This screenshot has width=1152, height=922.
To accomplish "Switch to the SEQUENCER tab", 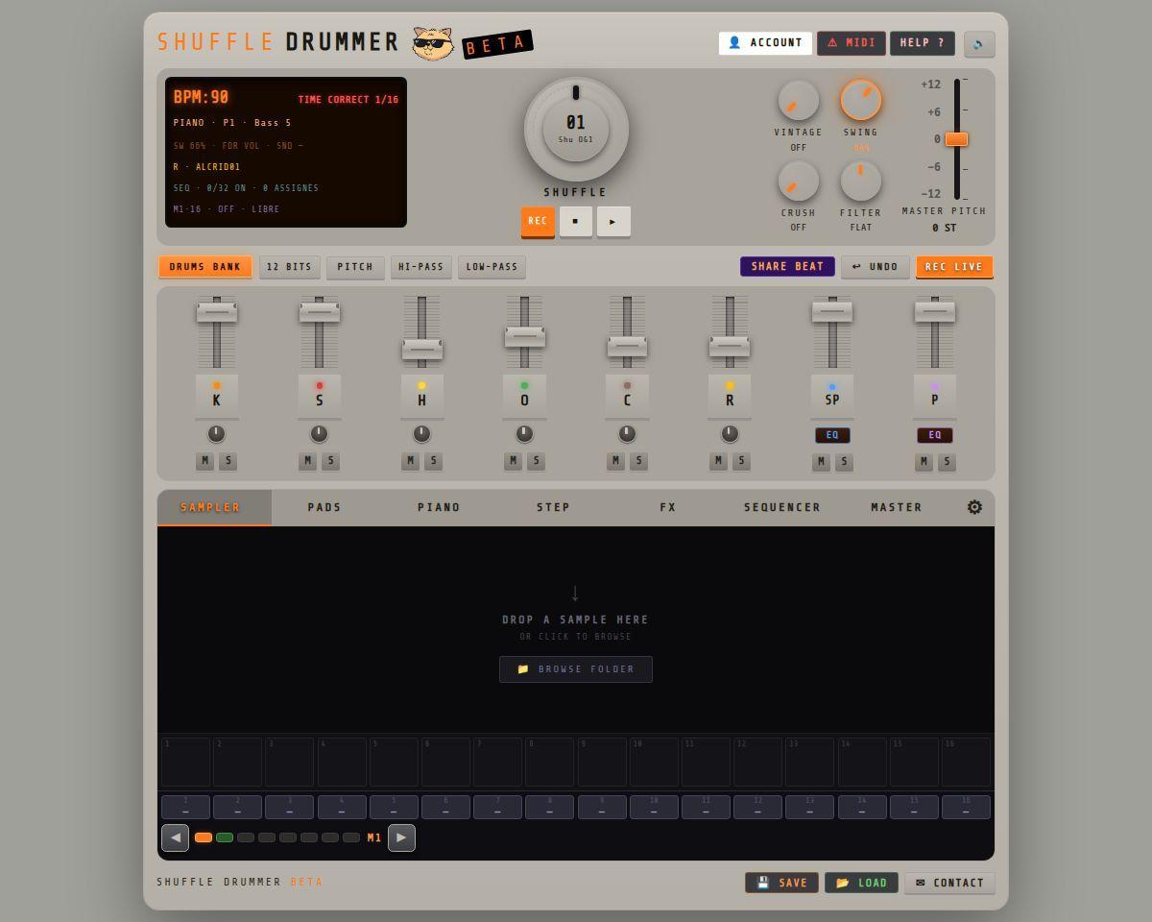I will 782,507.
